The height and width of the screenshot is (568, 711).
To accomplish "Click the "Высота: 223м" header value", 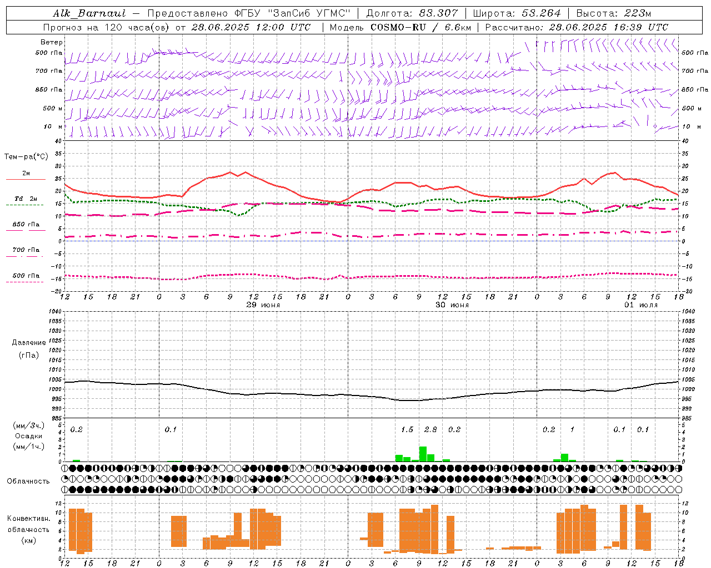I will point(613,13).
